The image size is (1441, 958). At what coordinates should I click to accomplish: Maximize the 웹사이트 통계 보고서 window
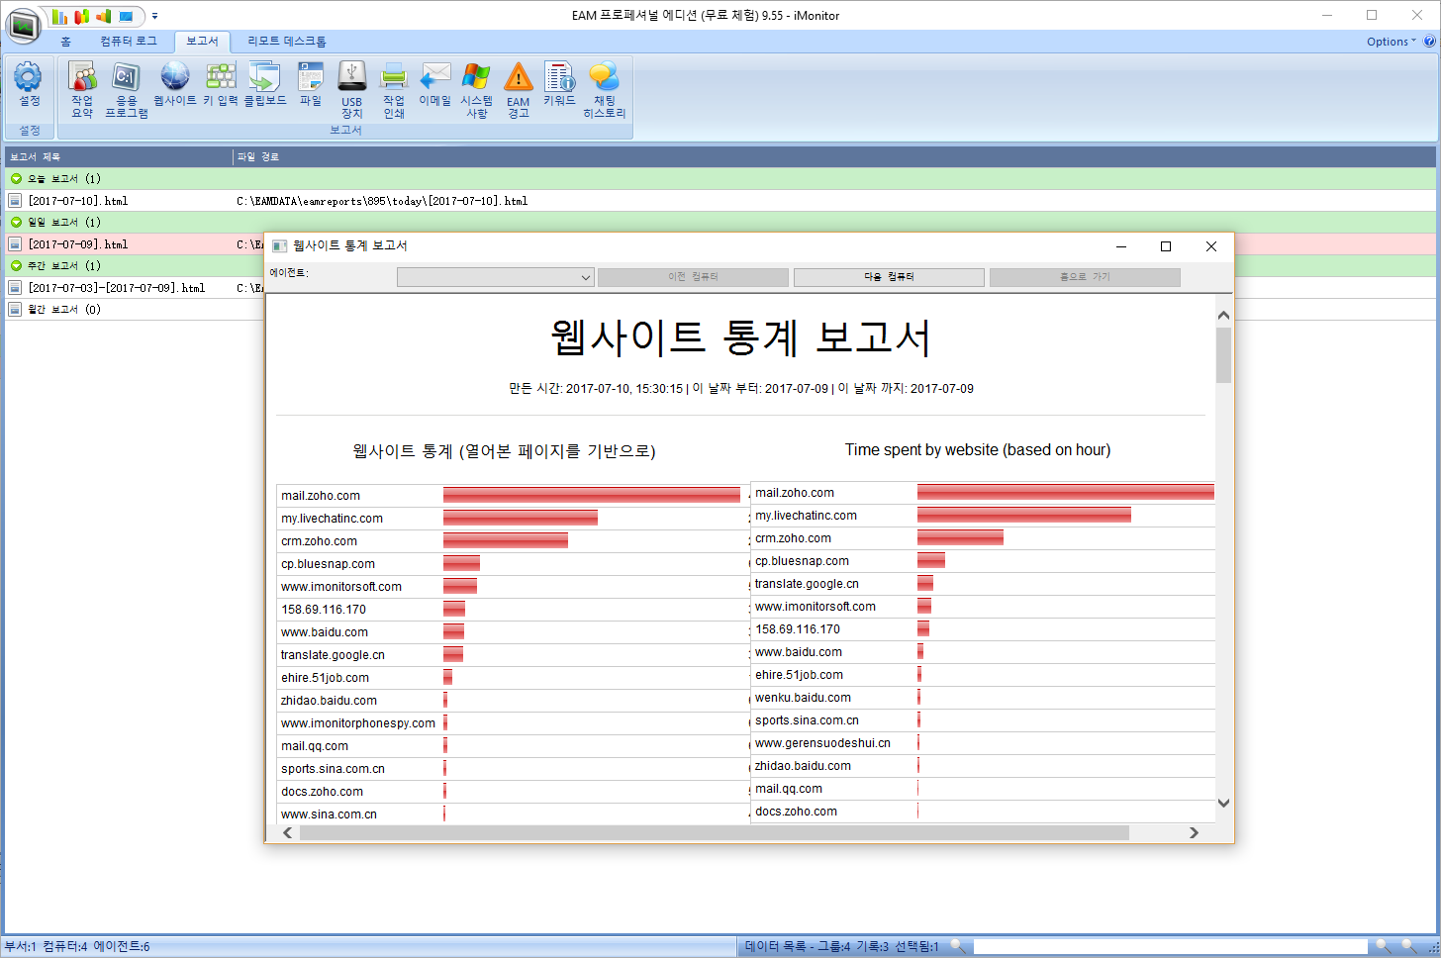click(x=1166, y=246)
